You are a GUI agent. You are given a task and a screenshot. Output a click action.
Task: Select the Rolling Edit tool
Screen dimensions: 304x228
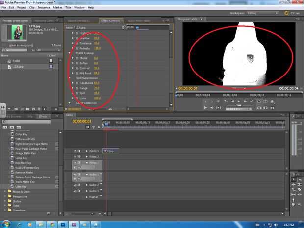300,184
